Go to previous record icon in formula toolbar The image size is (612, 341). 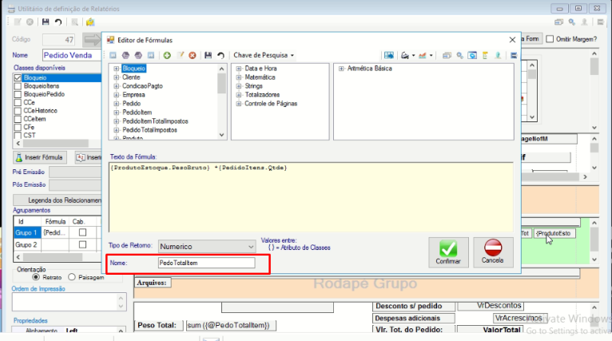coord(125,55)
